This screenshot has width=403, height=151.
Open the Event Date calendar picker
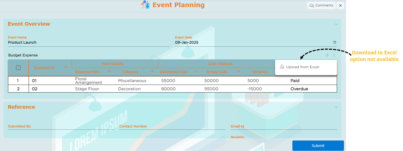pos(335,43)
